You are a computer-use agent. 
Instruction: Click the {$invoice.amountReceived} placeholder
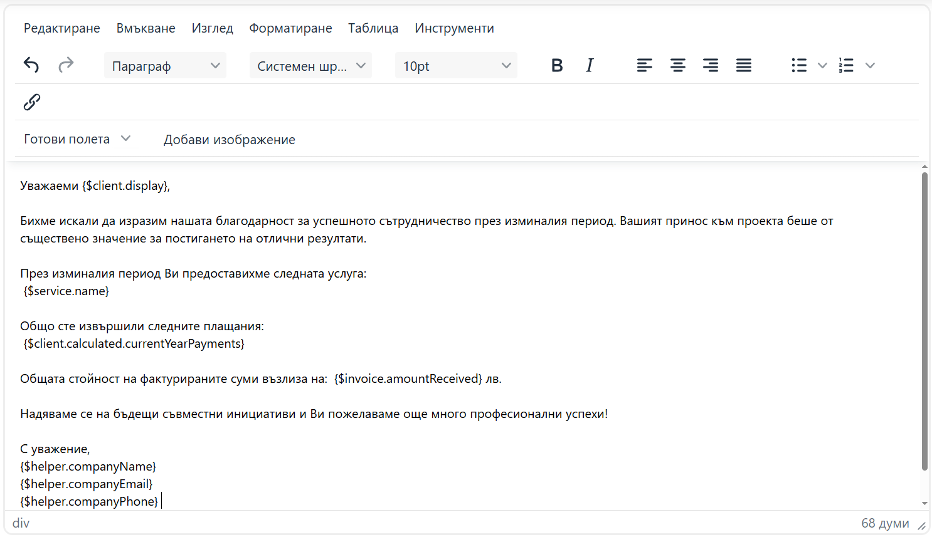[x=408, y=378]
